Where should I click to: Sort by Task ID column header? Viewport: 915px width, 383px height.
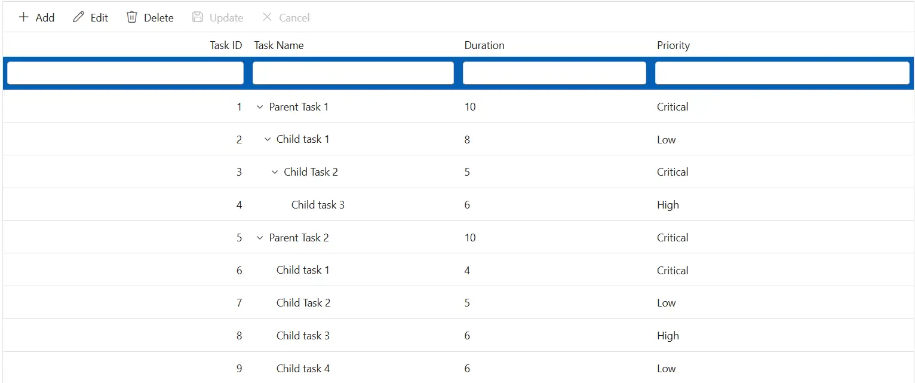226,45
